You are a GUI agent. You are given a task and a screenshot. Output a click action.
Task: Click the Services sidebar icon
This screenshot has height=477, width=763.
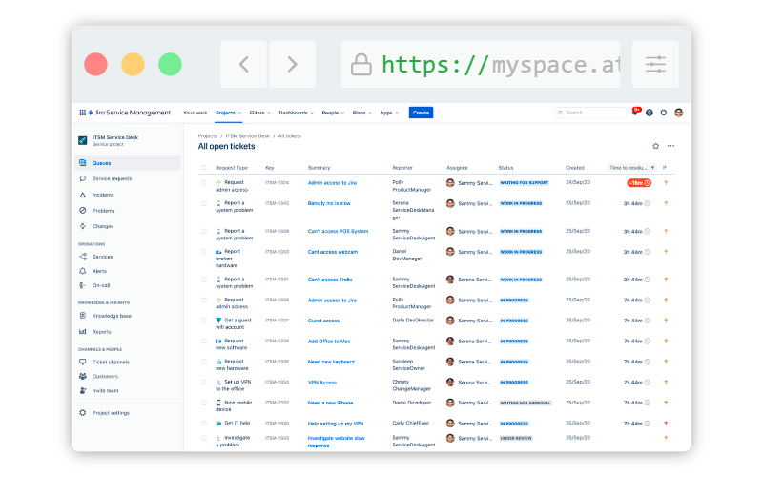point(83,257)
